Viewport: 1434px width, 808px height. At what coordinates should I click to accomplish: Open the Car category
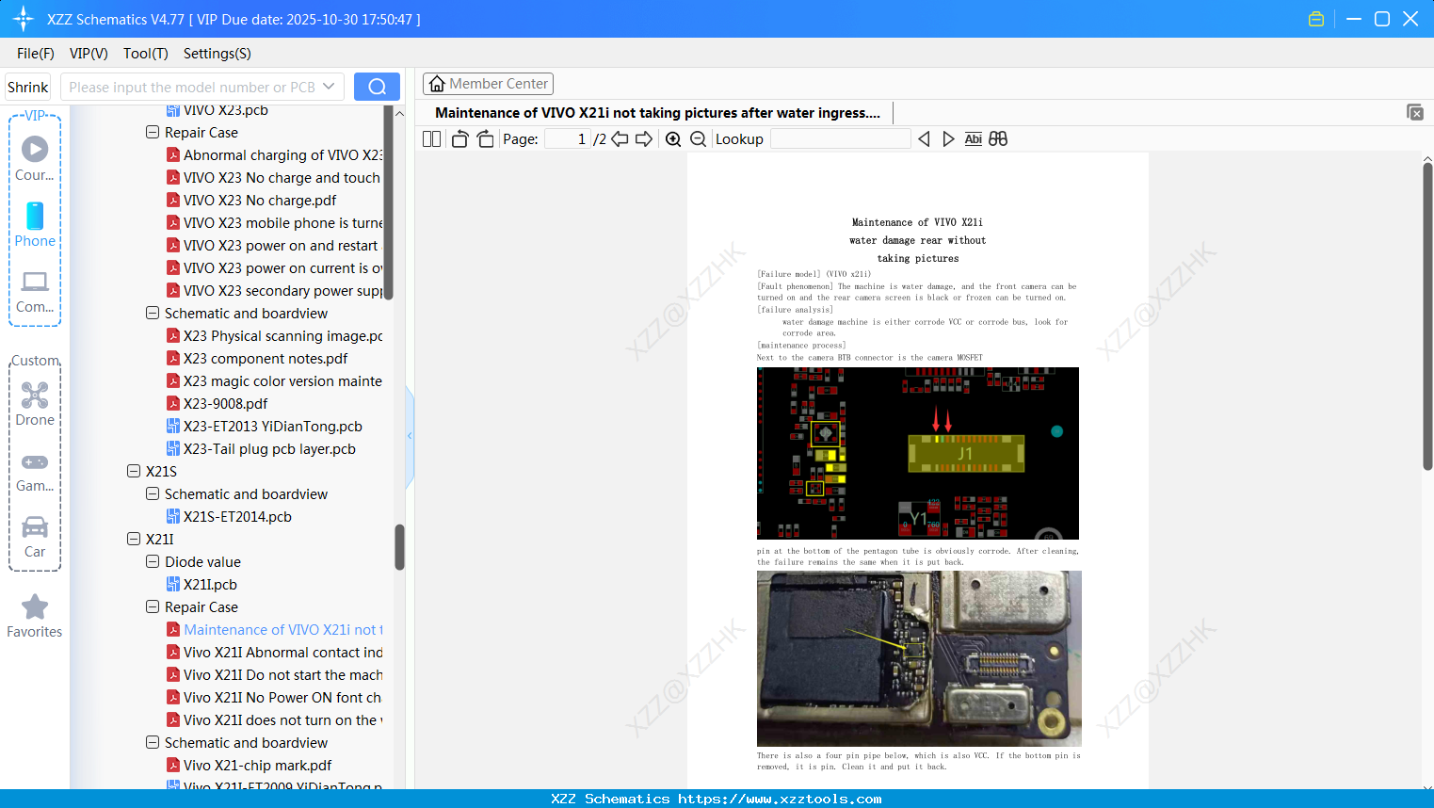[x=35, y=537]
